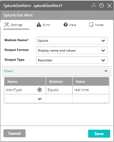This screenshot has width=114, height=142.
Task: Click the 'real time' value cell
Action: pyautogui.click(x=91, y=90)
